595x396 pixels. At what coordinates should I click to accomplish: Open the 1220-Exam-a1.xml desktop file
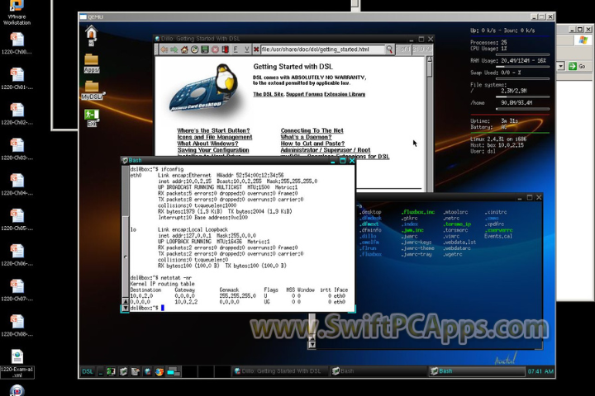point(17,364)
